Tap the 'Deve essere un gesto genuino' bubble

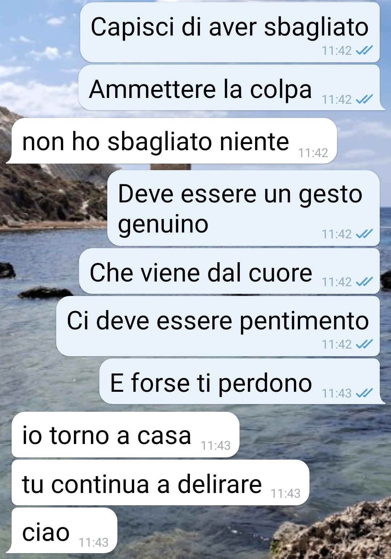[x=244, y=208]
